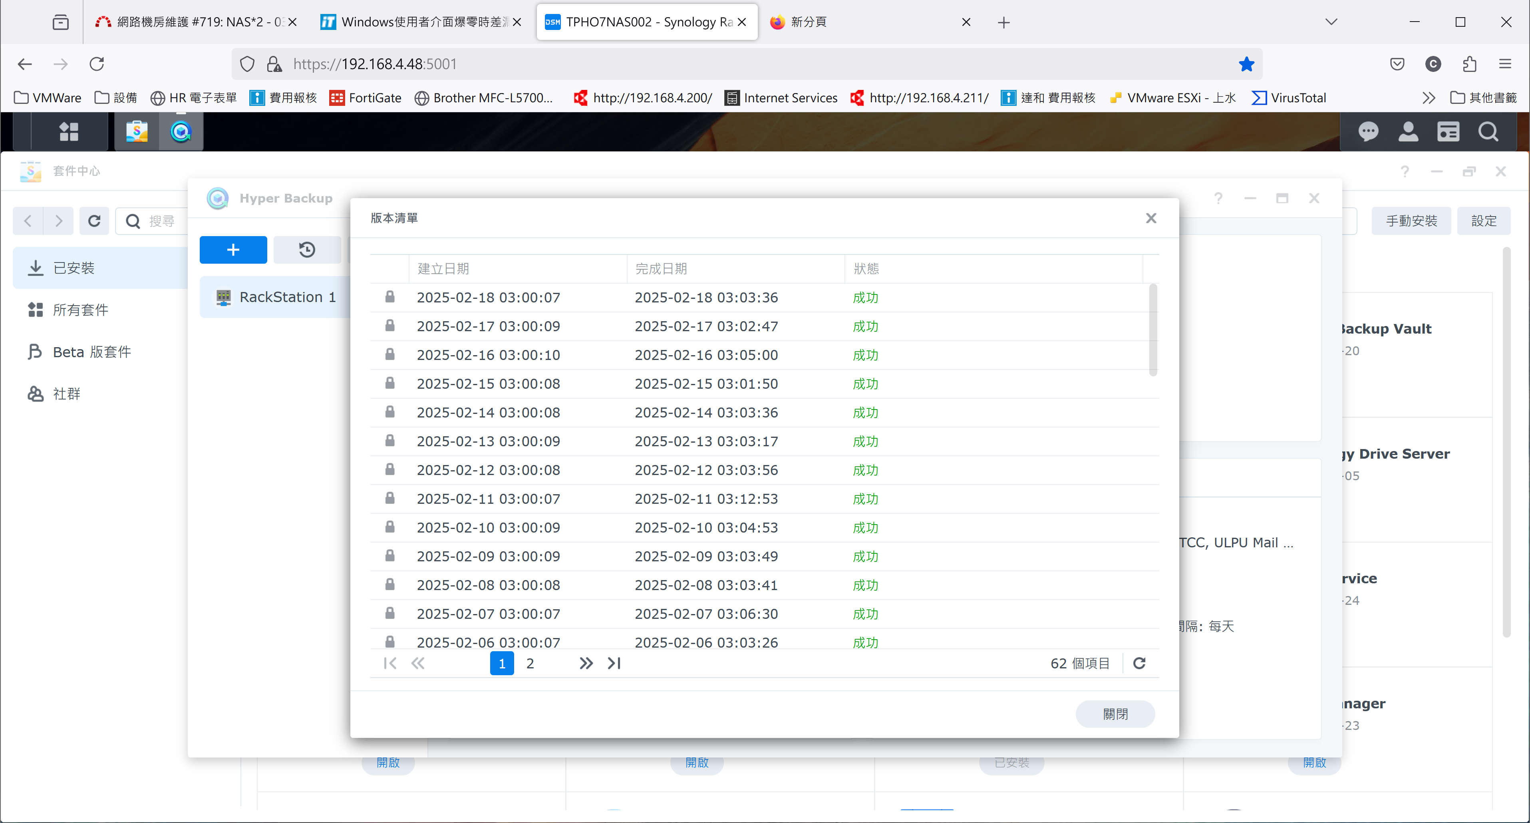Viewport: 1530px width, 823px height.
Task: Open the DSM widgets panel icon
Action: (x=1448, y=131)
